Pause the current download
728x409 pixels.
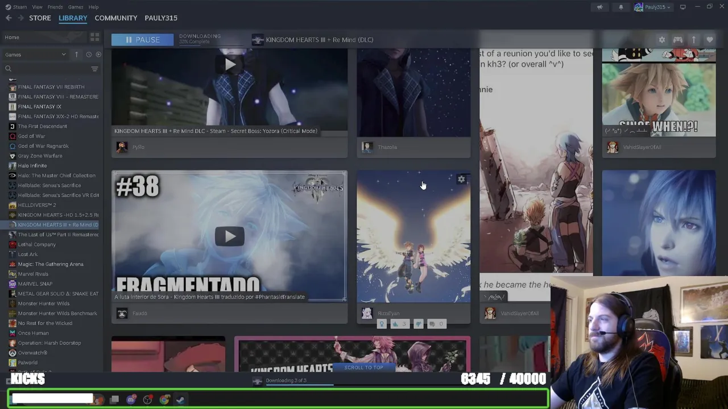point(142,40)
